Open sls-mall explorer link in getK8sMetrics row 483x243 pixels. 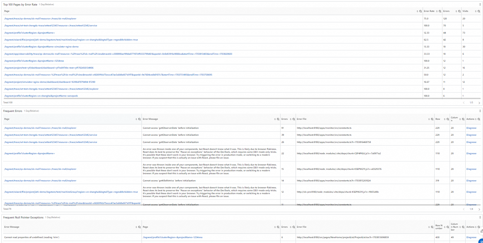pyautogui.click(x=40, y=181)
